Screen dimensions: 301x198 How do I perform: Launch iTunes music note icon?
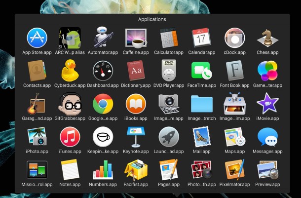[70, 137]
